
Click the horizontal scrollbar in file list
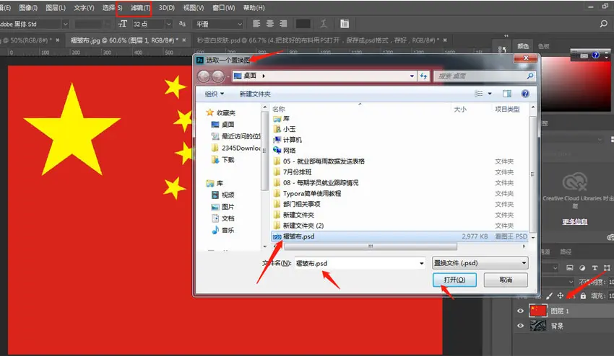coord(370,246)
